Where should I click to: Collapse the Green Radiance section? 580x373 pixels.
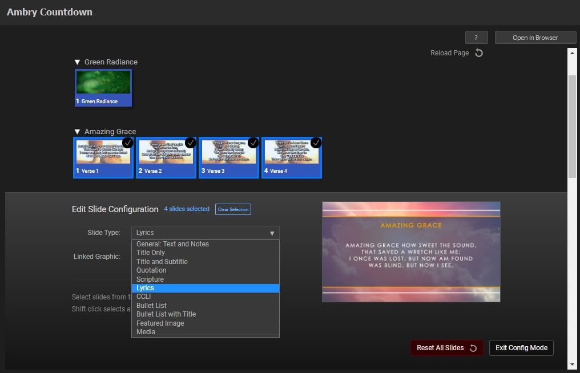pyautogui.click(x=77, y=62)
